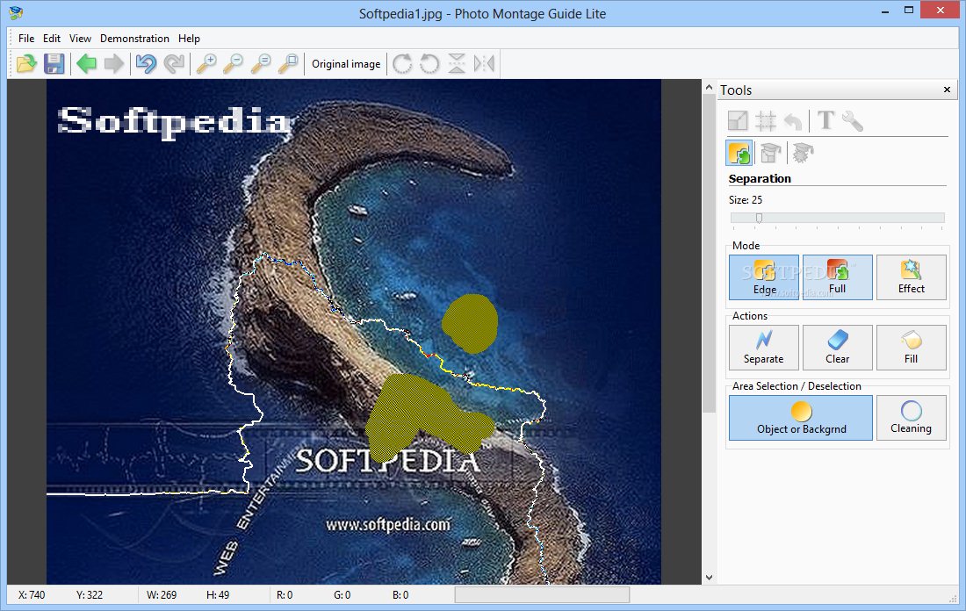Click the progress bar in status bar
Image resolution: width=966 pixels, height=611 pixels.
click(x=542, y=594)
